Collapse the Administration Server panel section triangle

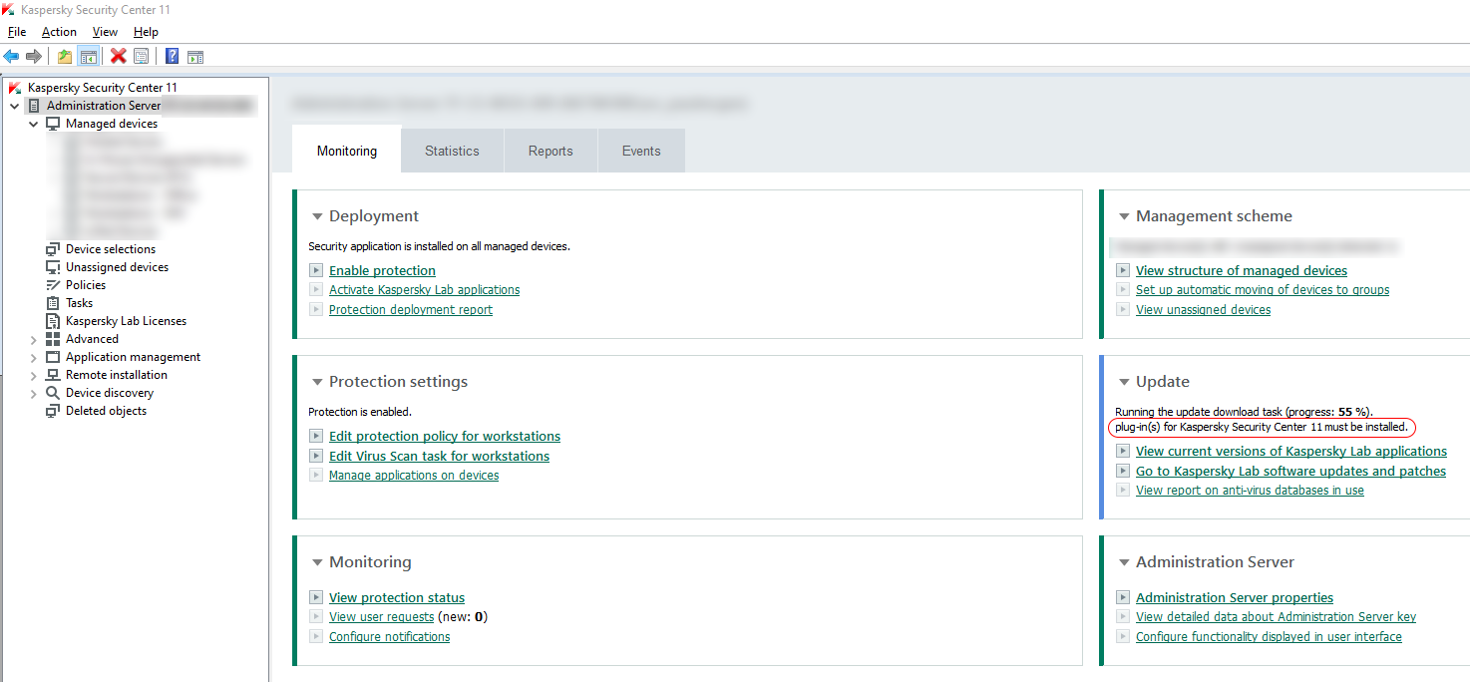[x=1124, y=562]
